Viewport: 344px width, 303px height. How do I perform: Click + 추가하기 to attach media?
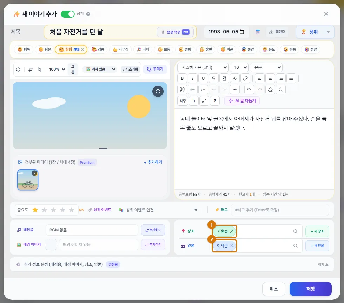pyautogui.click(x=153, y=162)
